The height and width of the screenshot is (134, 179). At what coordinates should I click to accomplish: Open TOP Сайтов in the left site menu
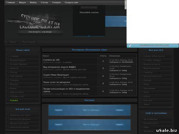16,76
